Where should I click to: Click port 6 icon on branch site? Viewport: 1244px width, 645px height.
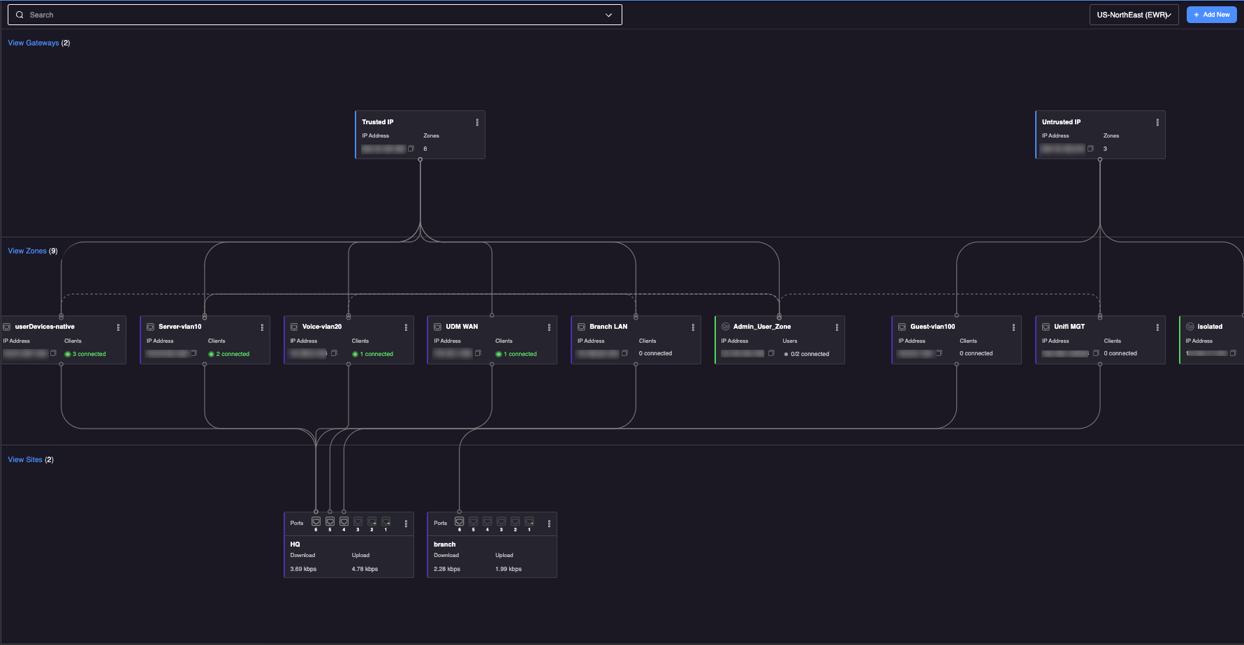tap(459, 521)
